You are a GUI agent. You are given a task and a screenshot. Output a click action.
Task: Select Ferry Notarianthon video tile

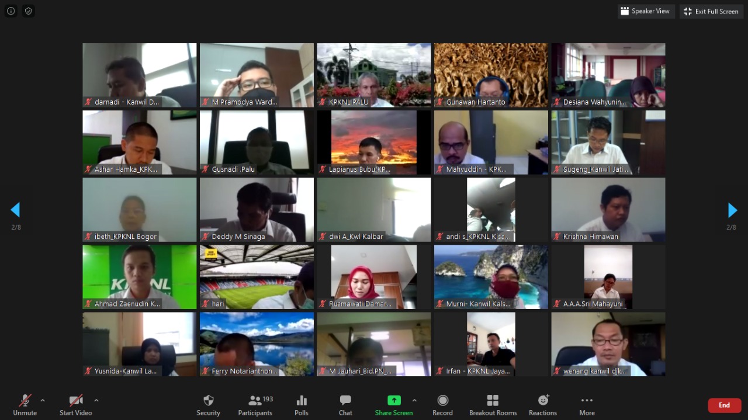(257, 344)
